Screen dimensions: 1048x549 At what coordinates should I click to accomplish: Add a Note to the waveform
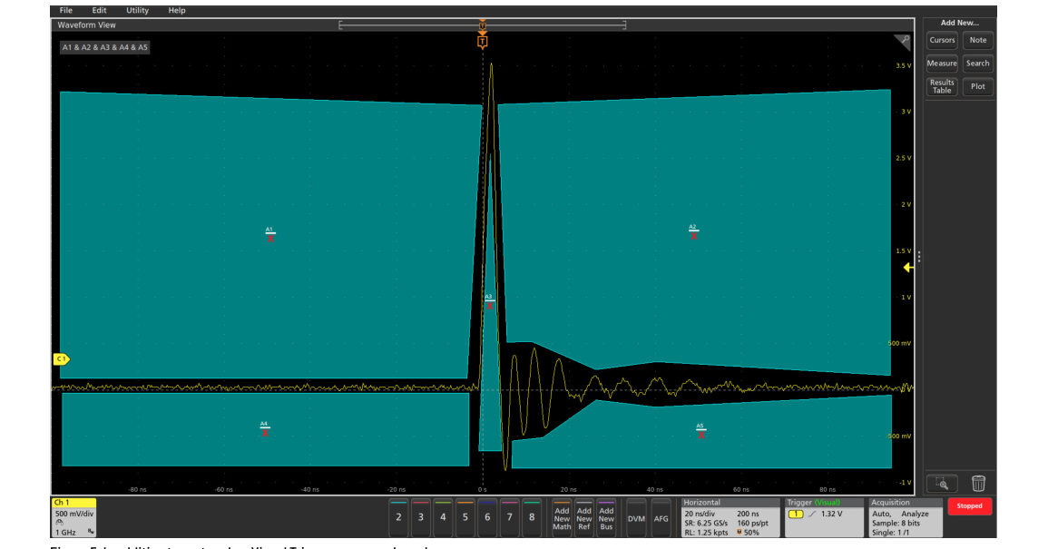[978, 40]
